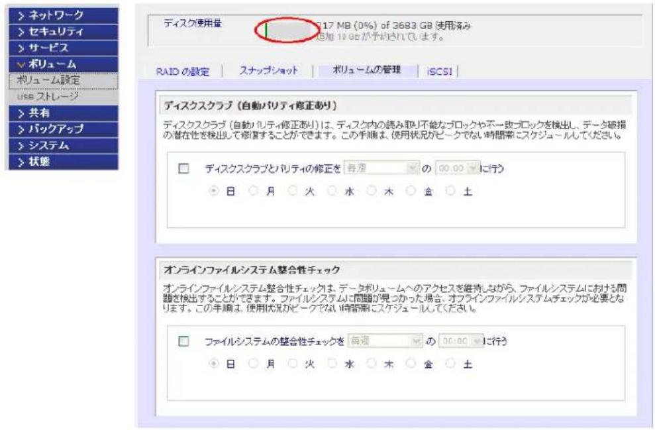This screenshot has width=655, height=430.
Task: Open the filesystem check frequency dropdown
Action: (x=385, y=341)
